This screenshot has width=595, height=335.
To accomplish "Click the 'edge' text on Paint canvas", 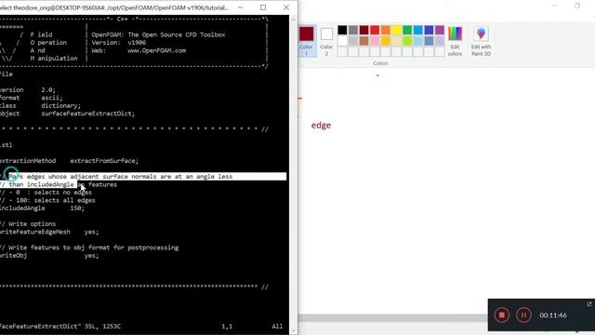I will (321, 126).
